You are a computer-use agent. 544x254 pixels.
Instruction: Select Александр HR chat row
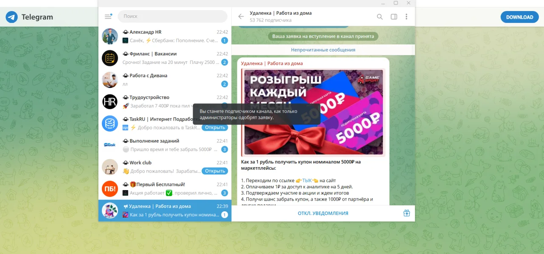[x=165, y=36]
